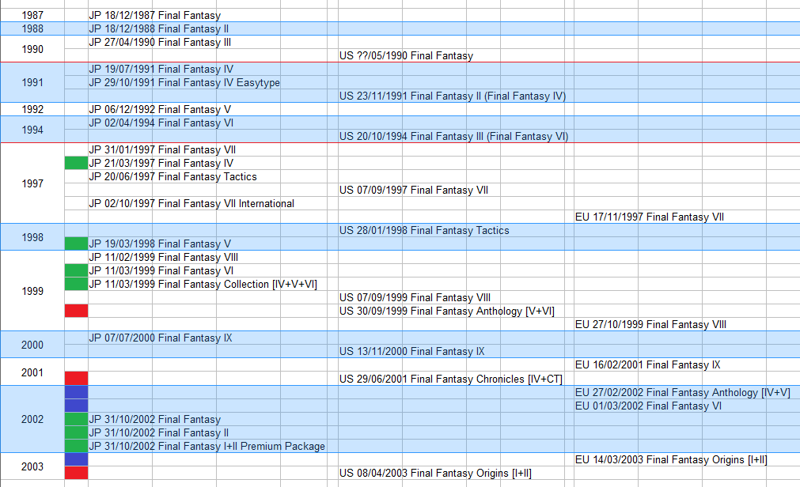
Task: Click green cell beside JP 31/10/2002 Final Fantasy II
Action: 77,432
